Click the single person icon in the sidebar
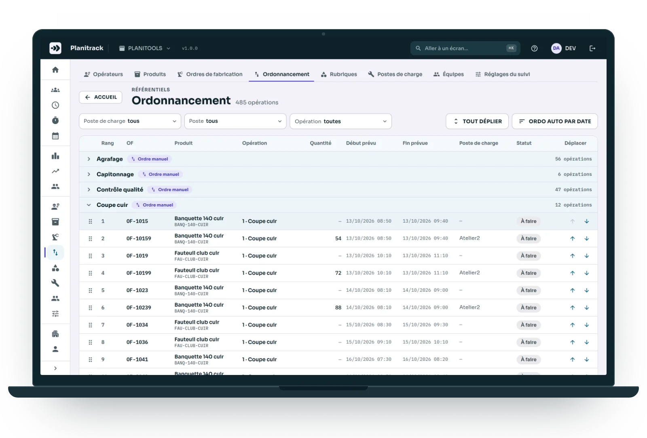 click(55, 349)
